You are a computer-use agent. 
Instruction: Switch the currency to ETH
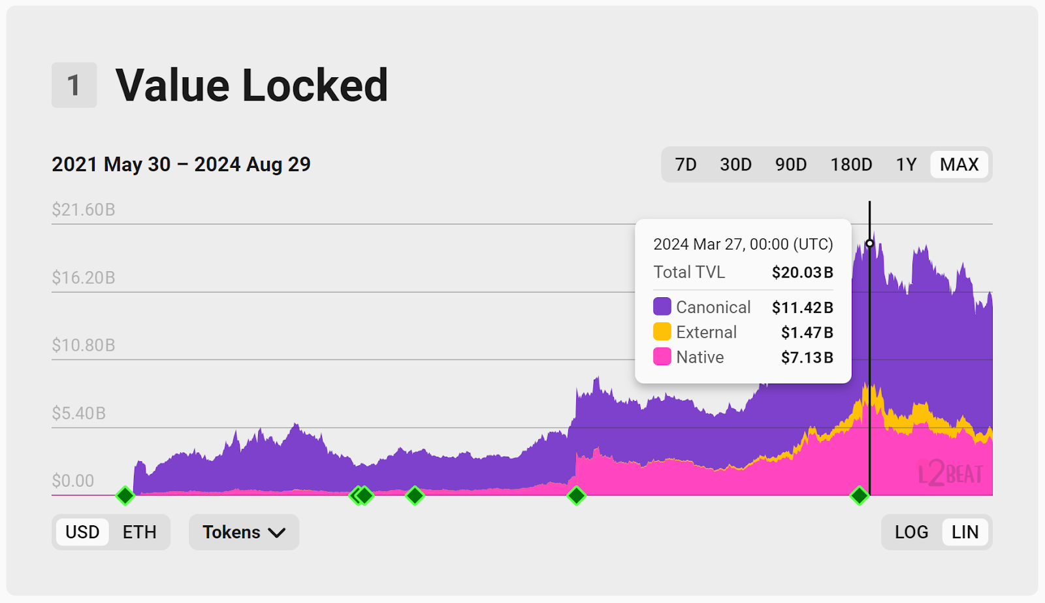tap(139, 532)
